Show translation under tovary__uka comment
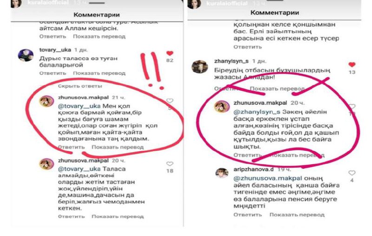Screen dimensions: 372x236 click(x=99, y=73)
